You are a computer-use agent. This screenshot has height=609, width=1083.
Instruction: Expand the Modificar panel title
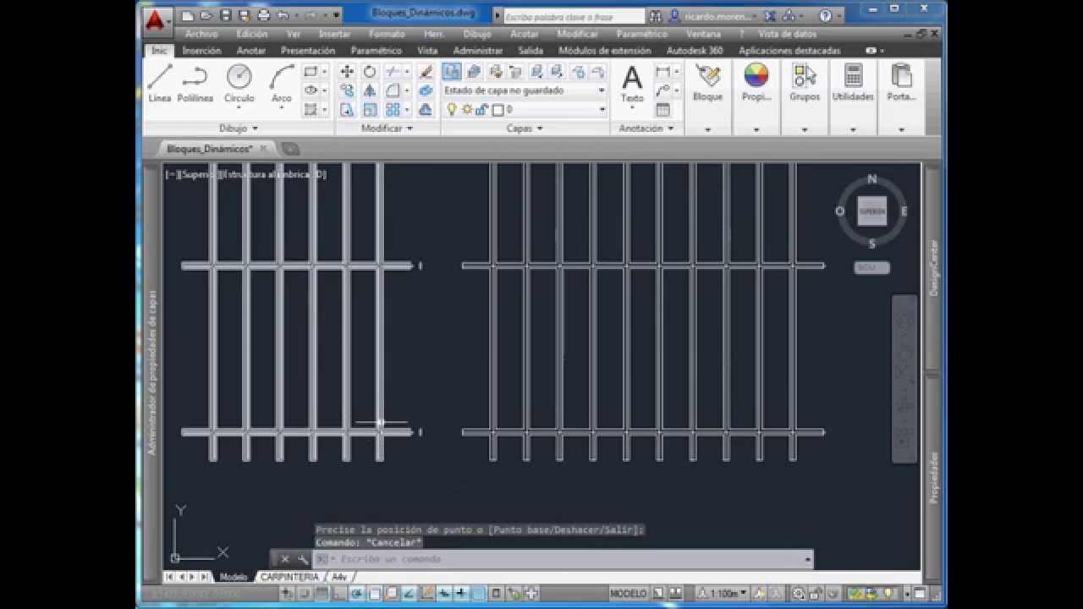pos(387,129)
